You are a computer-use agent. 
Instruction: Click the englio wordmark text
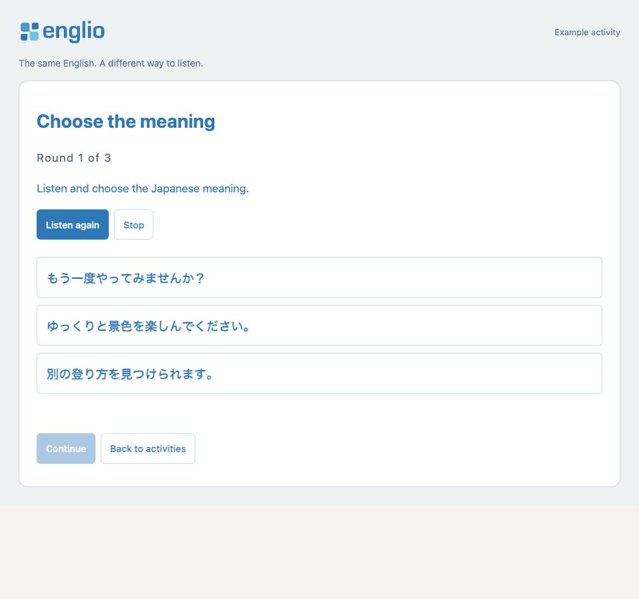click(x=73, y=32)
